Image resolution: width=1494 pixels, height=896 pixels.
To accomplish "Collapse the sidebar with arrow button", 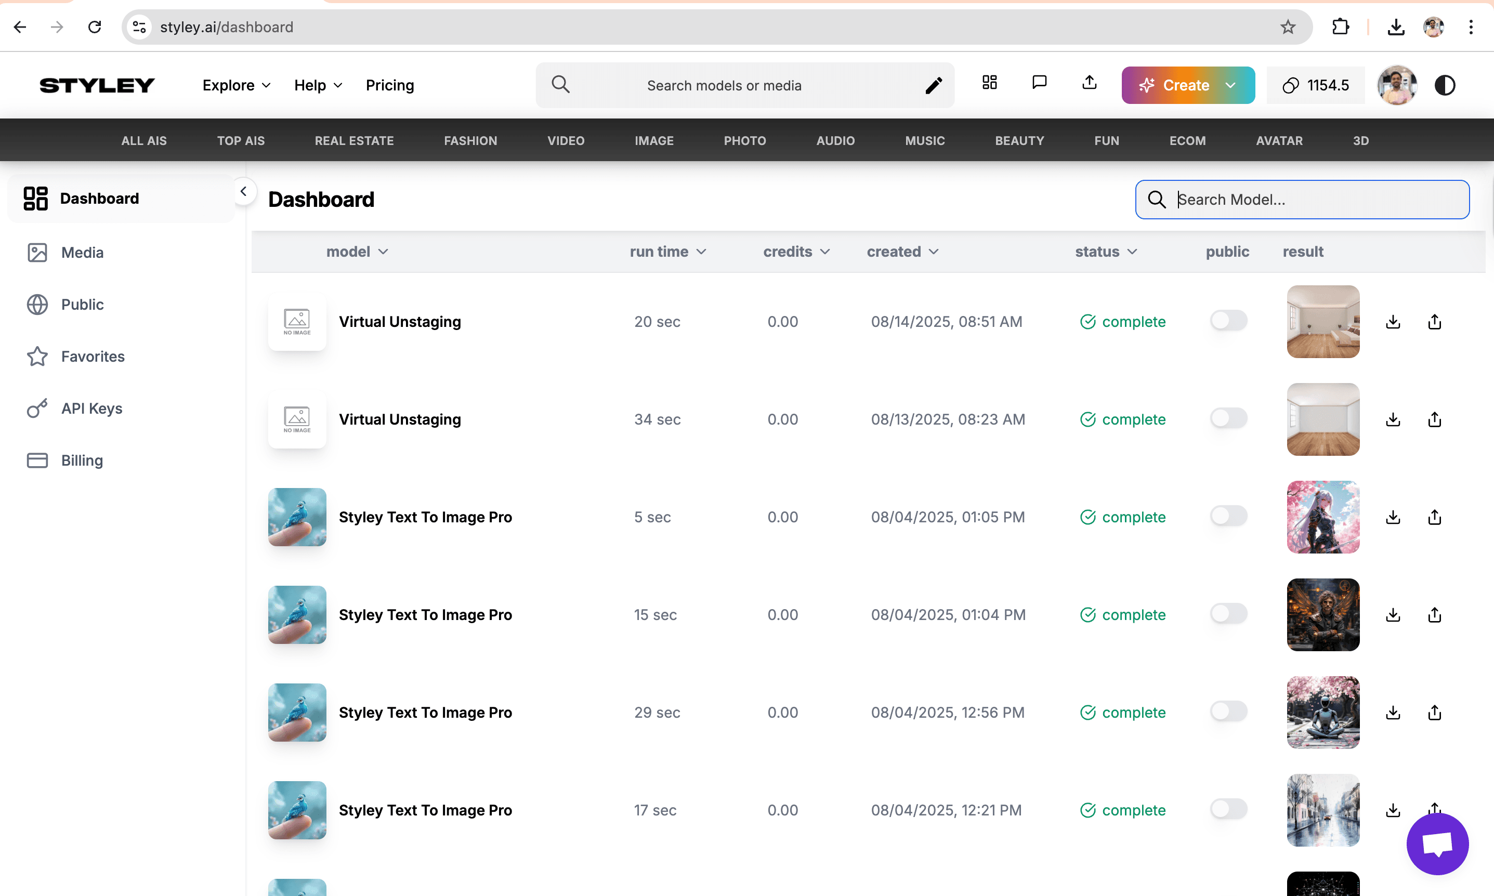I will click(243, 192).
